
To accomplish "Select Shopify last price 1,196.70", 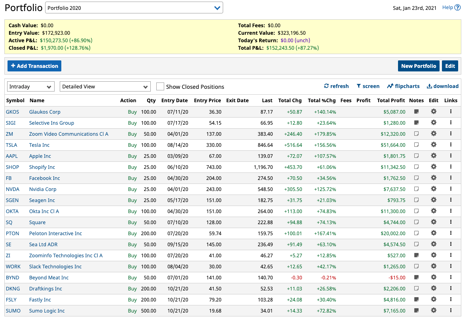I will [x=263, y=167].
